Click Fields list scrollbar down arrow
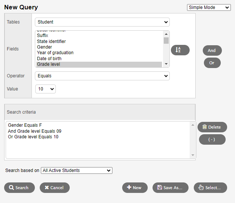The width and height of the screenshot is (235, 203). [x=166, y=64]
